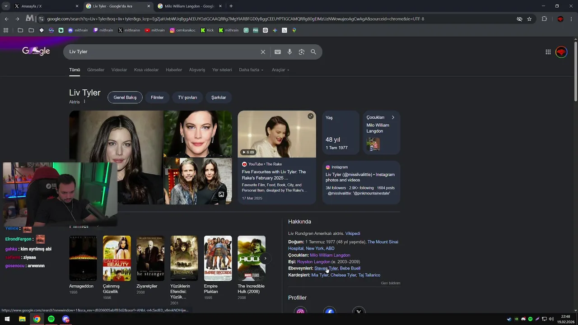Play the Five Favourites YouTube video thumbnail
The width and height of the screenshot is (578, 325).
(277, 134)
